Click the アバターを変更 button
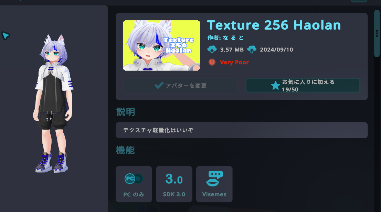The width and height of the screenshot is (381, 212). 180,85
